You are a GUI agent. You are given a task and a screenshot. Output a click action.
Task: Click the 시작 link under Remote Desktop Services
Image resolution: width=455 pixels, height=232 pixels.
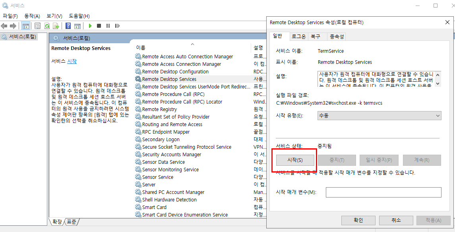point(72,61)
